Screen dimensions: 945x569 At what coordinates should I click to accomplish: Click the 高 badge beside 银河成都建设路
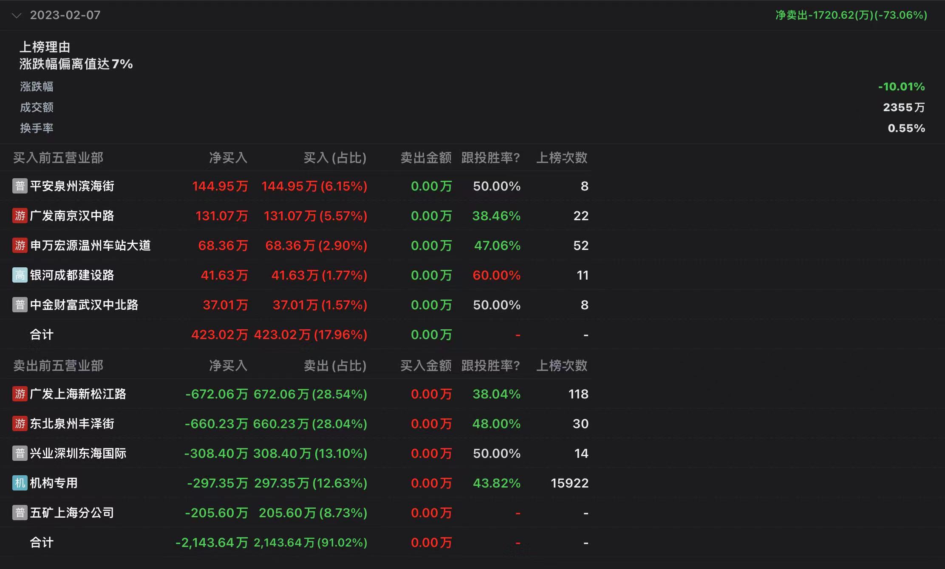20,275
